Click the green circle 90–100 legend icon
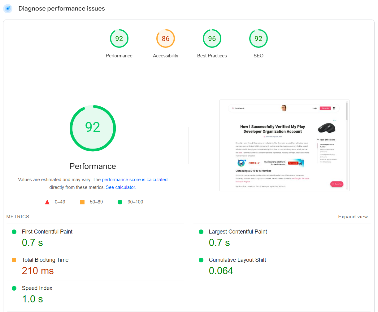 [120, 202]
